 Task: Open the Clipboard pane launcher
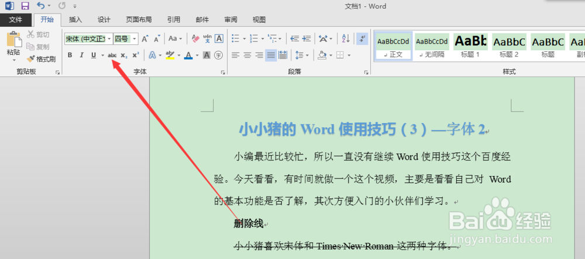(x=58, y=72)
